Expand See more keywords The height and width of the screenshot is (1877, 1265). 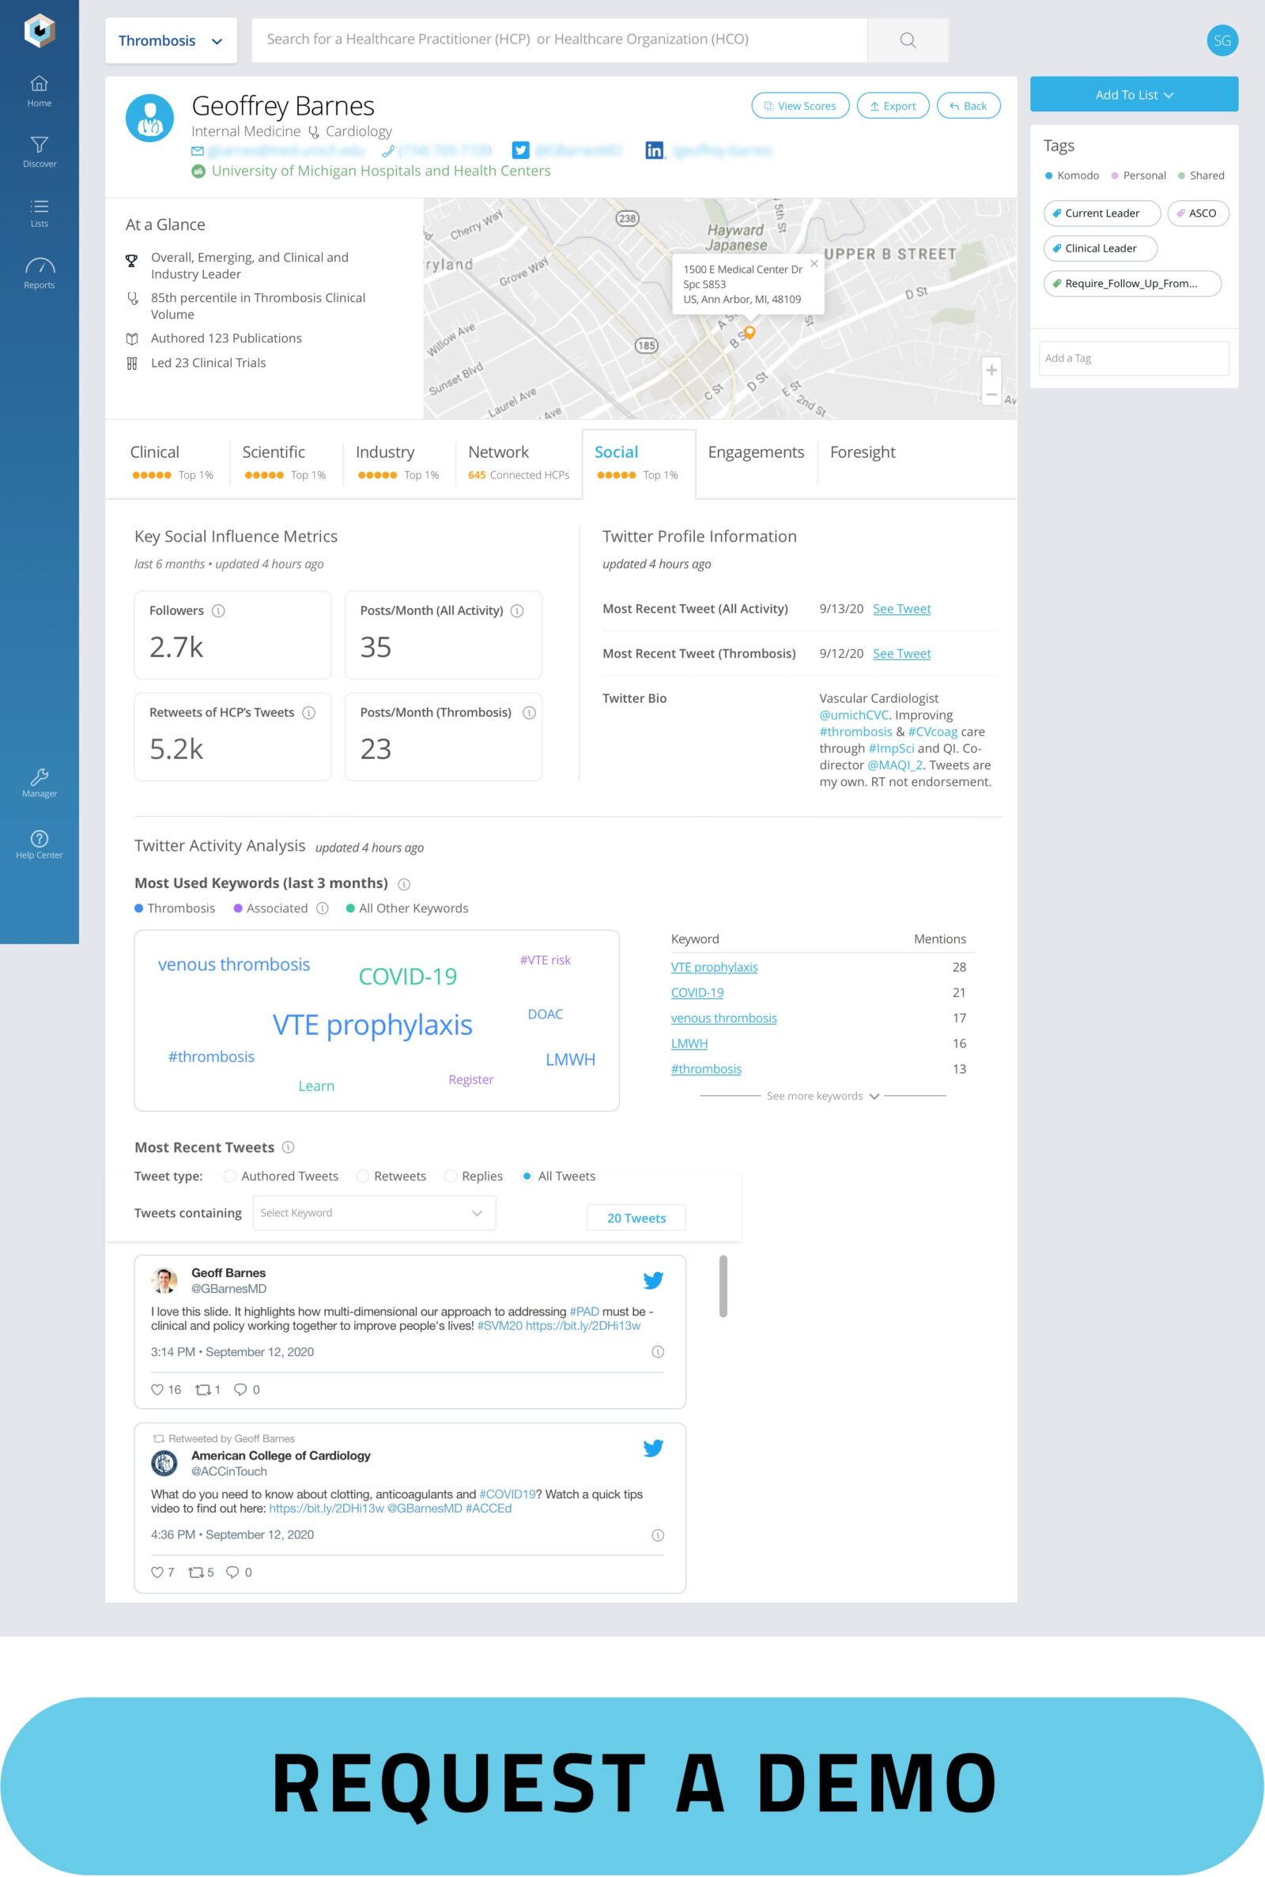(822, 1095)
